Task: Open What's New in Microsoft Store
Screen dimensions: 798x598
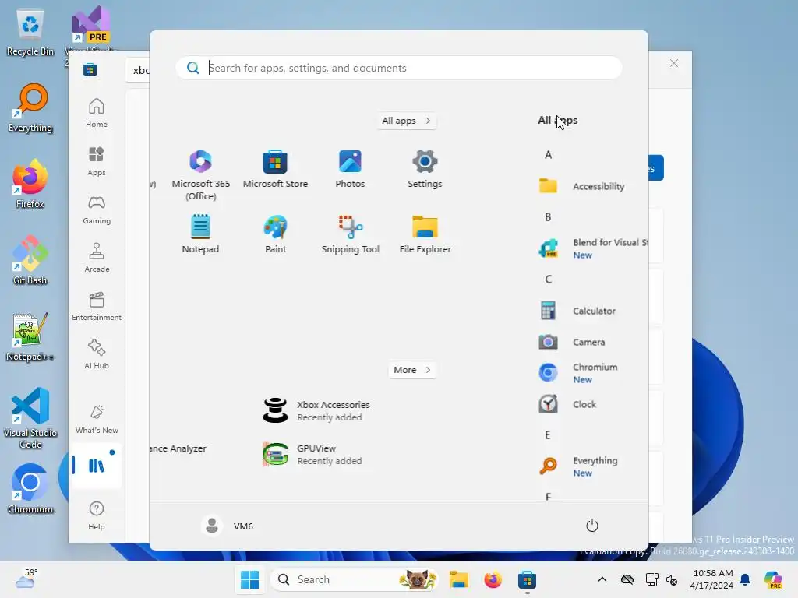Action: [x=97, y=420]
